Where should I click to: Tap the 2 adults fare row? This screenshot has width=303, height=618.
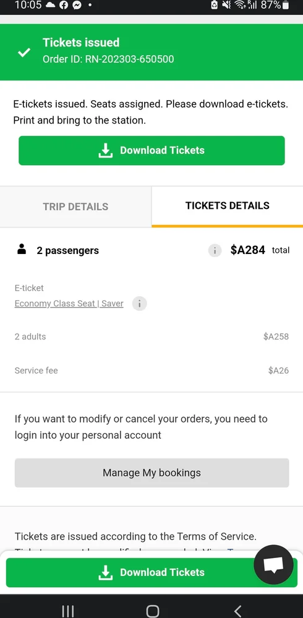151,337
